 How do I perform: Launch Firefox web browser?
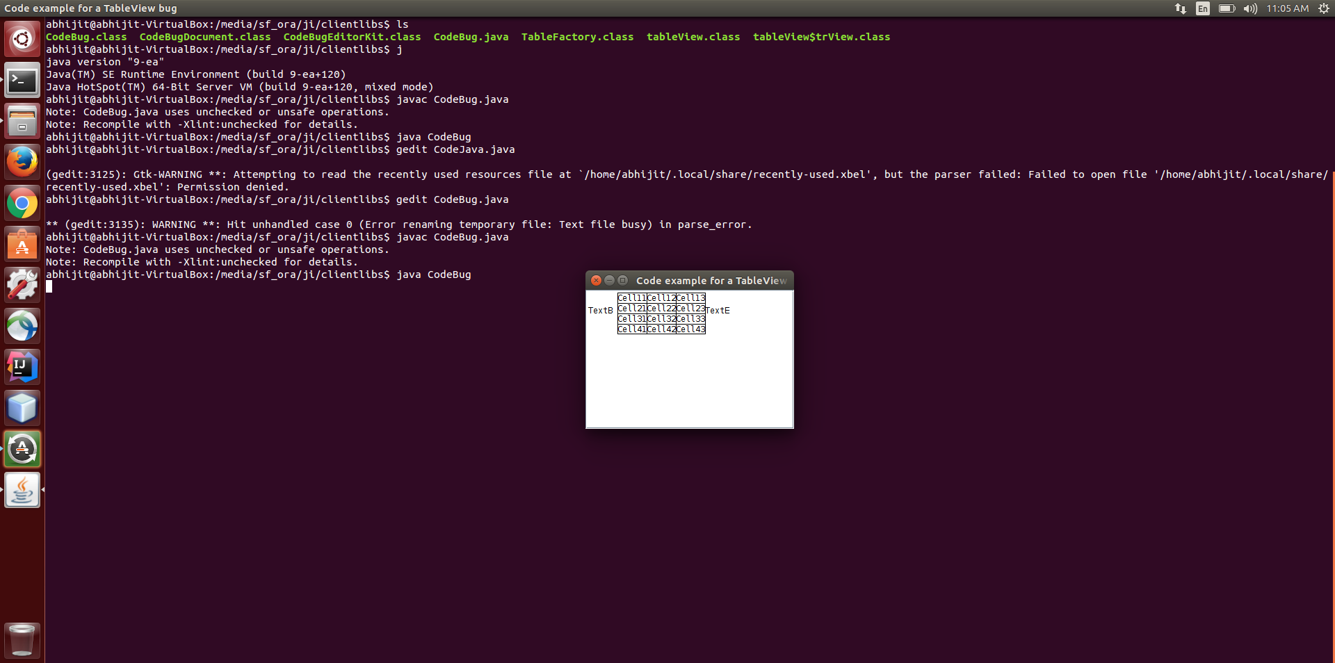tap(22, 163)
